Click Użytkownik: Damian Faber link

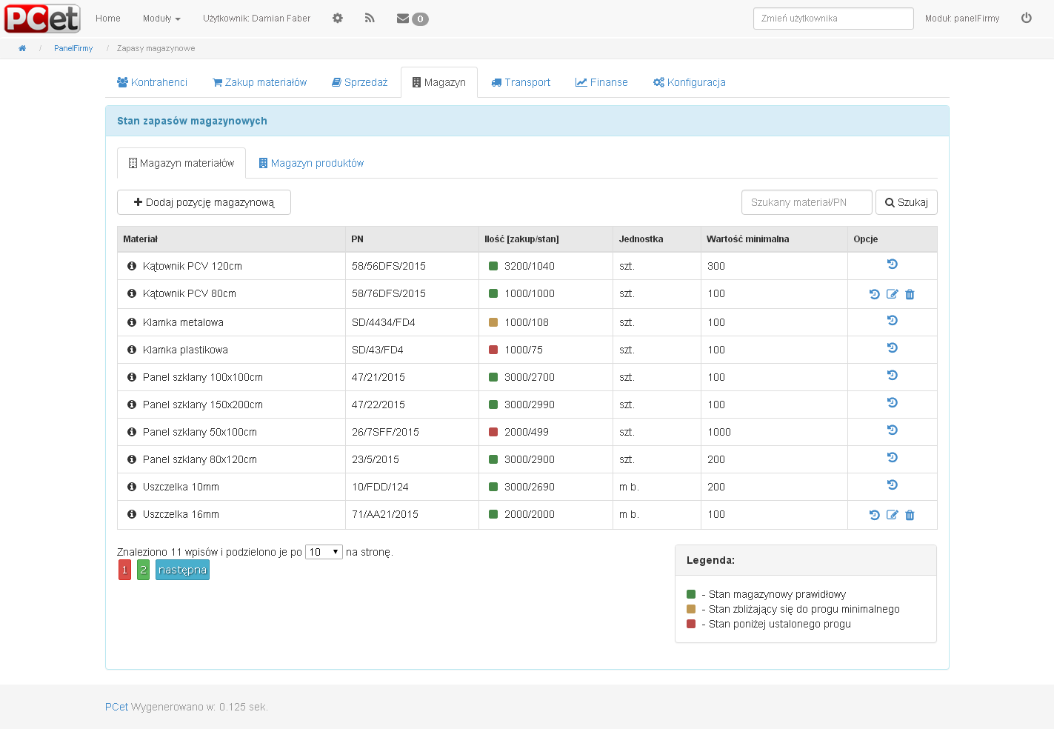click(x=257, y=19)
